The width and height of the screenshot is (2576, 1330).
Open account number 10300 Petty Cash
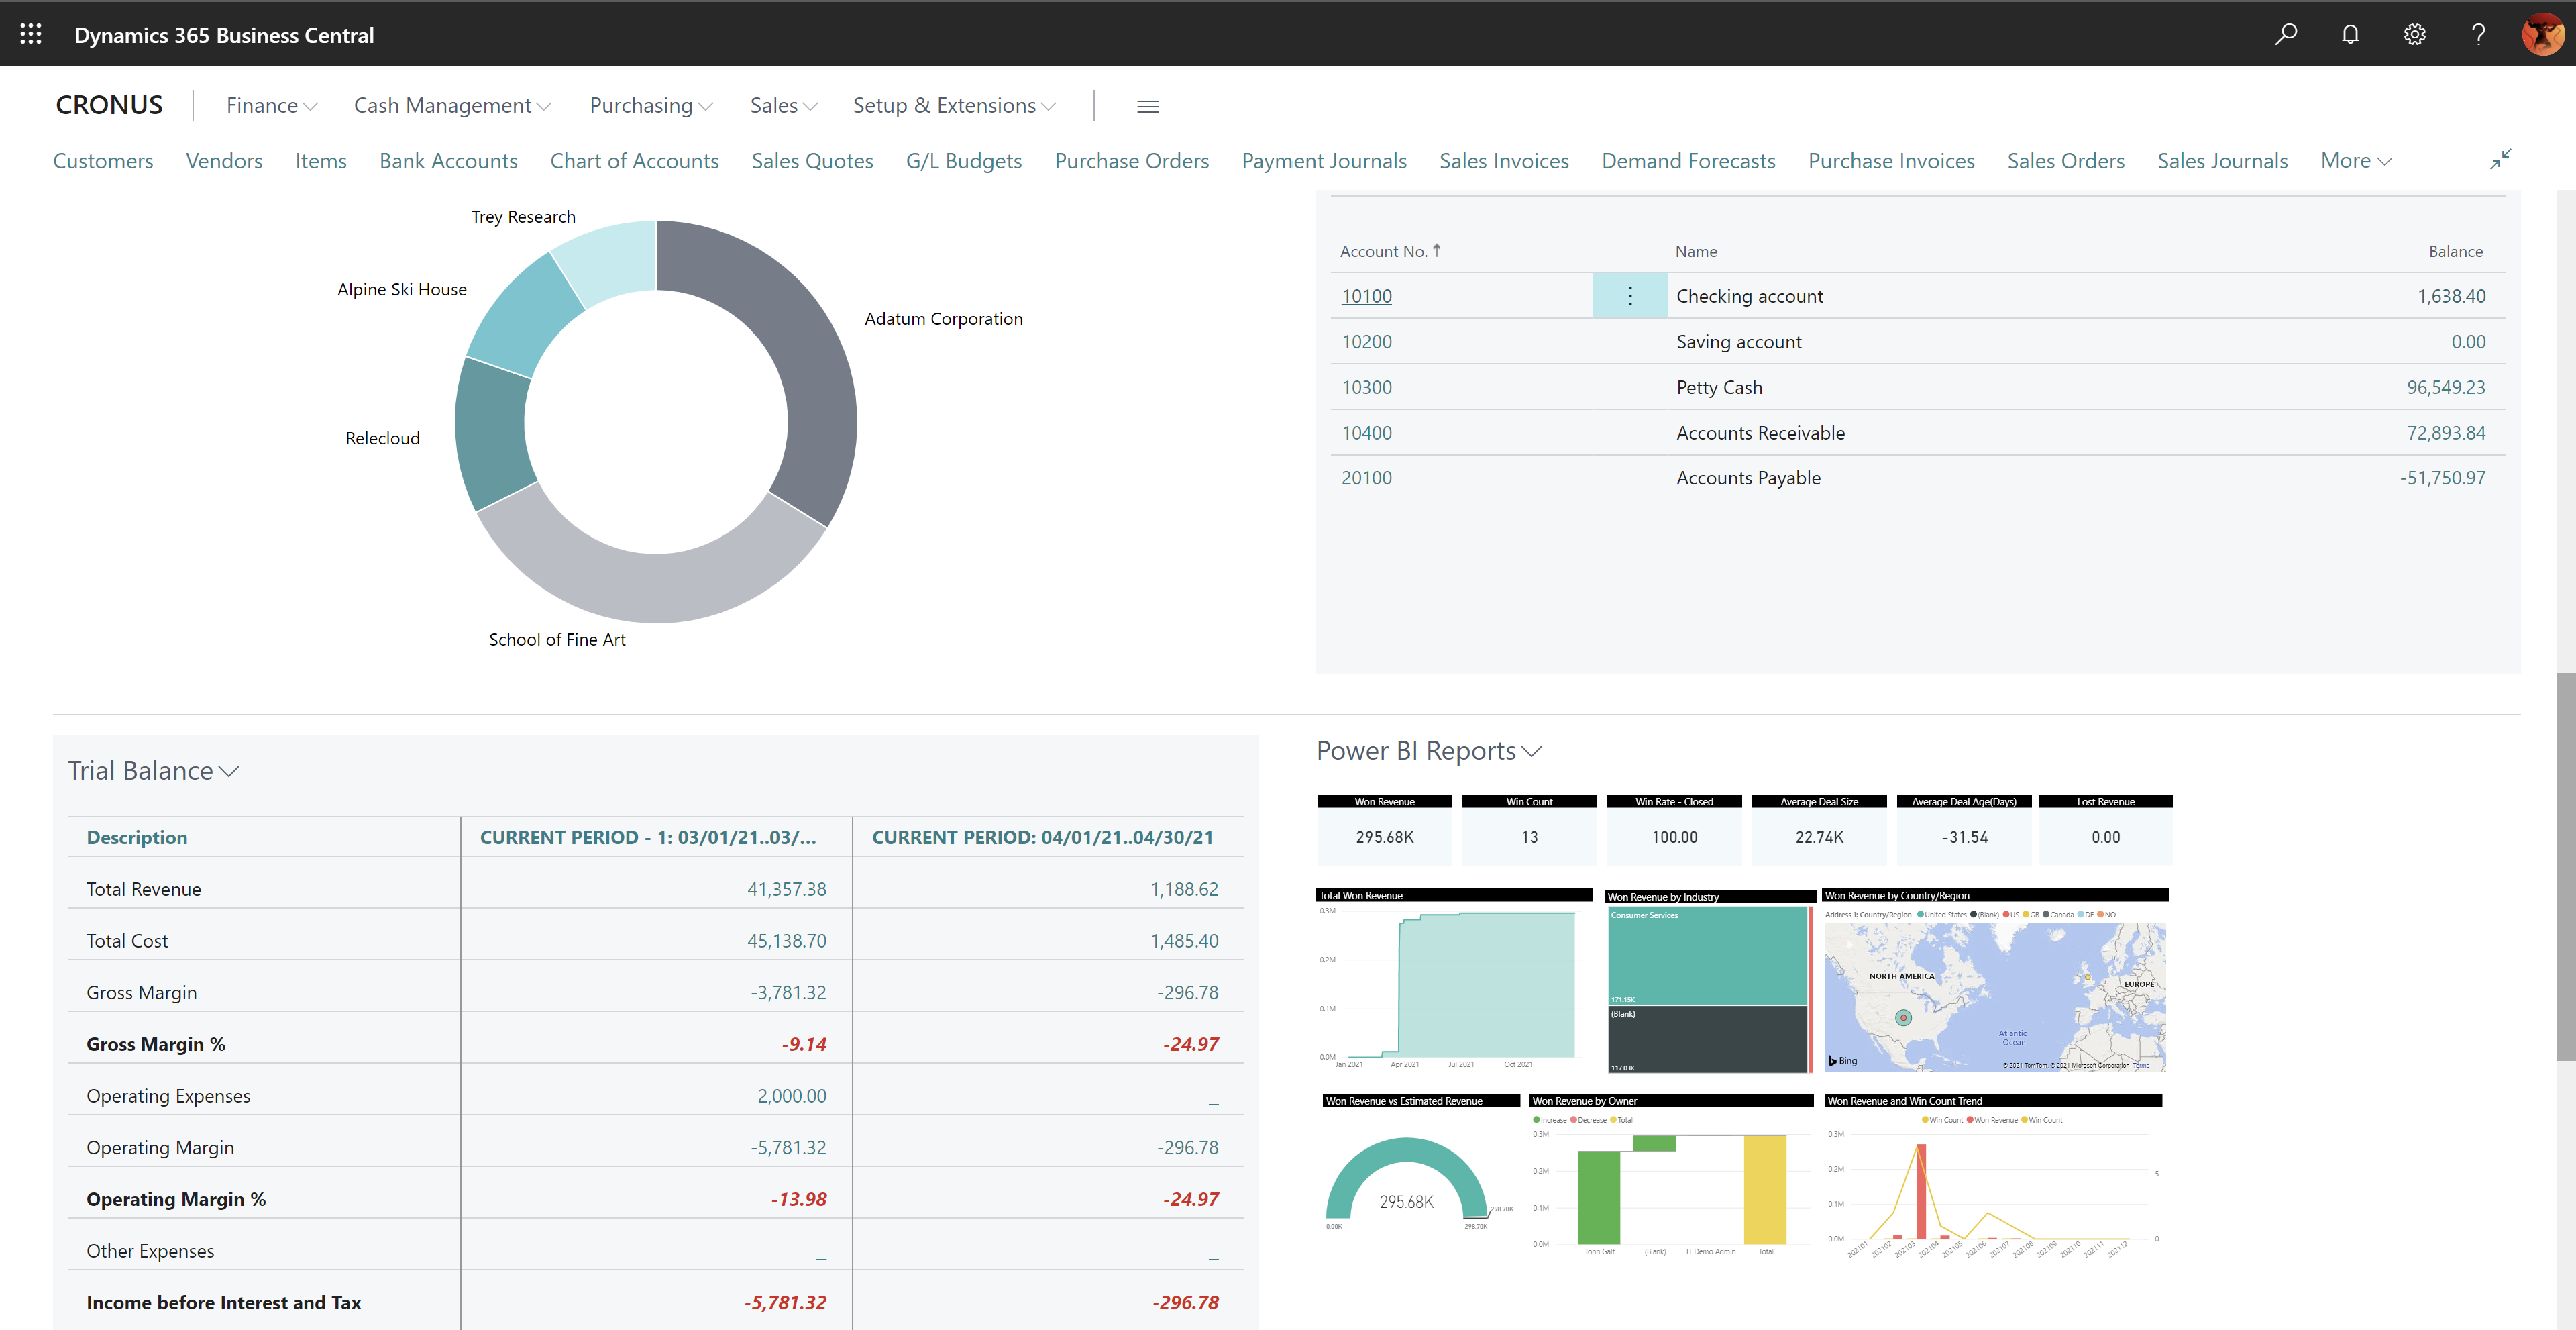pos(1366,387)
